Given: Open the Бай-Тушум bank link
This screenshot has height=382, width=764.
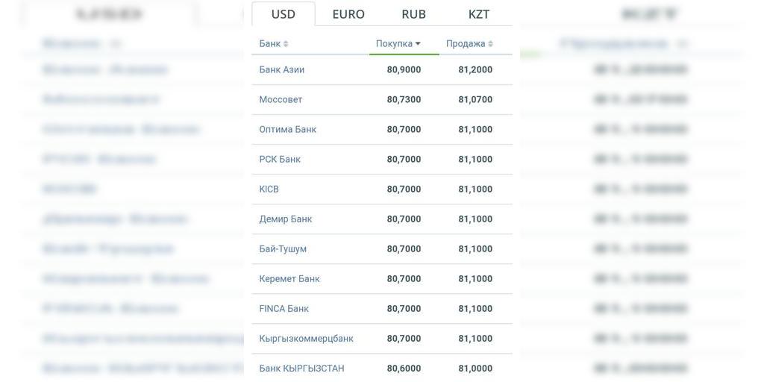Looking at the screenshot, I should point(283,249).
